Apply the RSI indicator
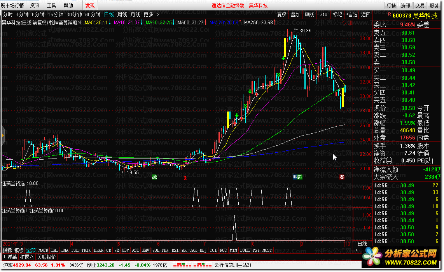 [175, 250]
